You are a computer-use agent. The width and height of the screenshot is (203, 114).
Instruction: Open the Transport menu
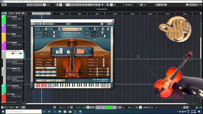pyautogui.click(x=39, y=2)
